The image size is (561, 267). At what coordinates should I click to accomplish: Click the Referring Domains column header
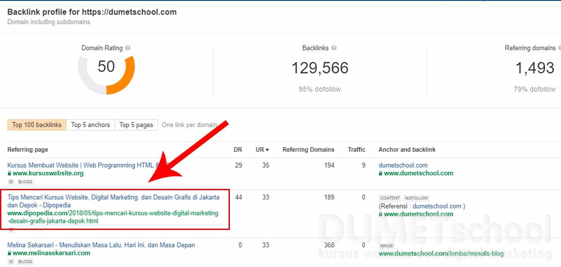point(309,150)
